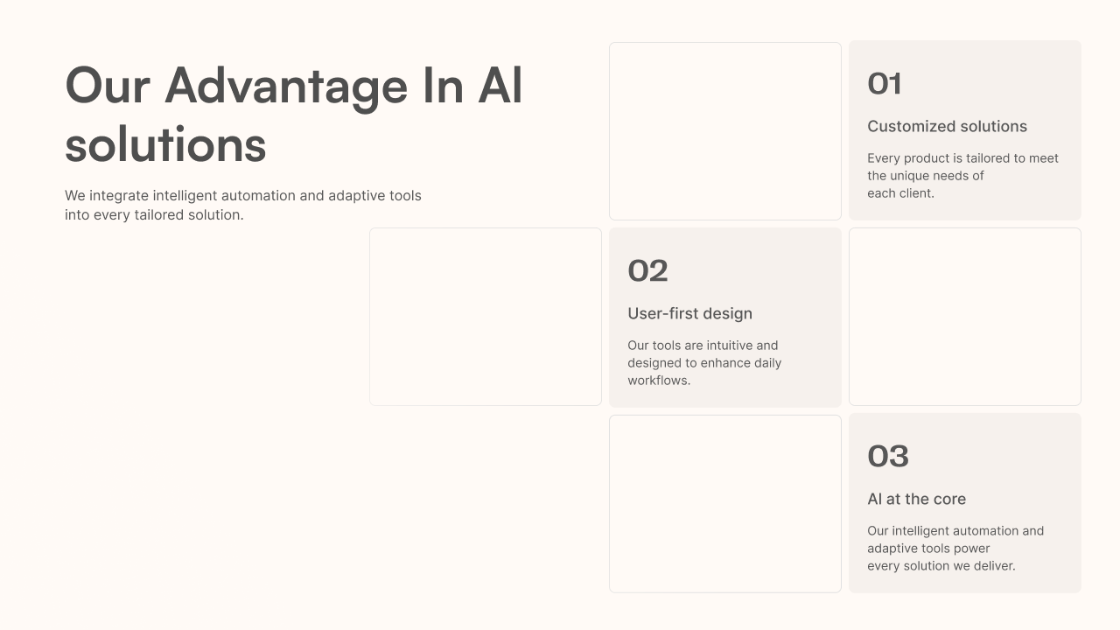
Task: Select the large "03" number
Action: click(x=888, y=457)
